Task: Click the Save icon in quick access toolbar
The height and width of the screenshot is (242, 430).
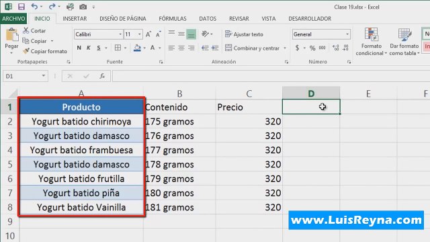Action: (21, 7)
